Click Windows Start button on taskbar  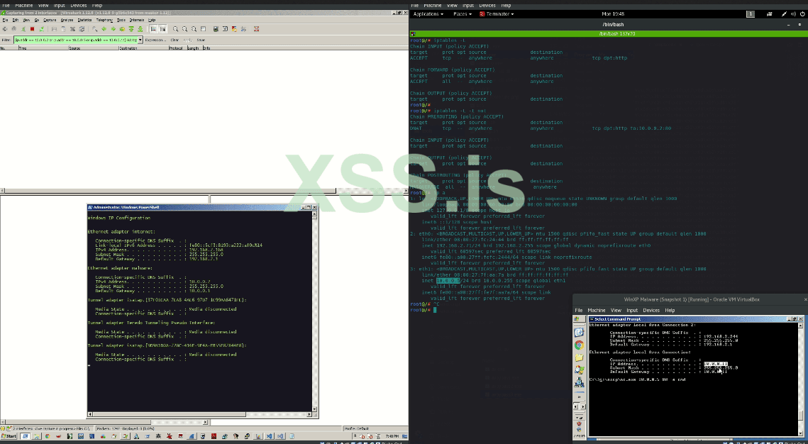[x=9, y=435]
